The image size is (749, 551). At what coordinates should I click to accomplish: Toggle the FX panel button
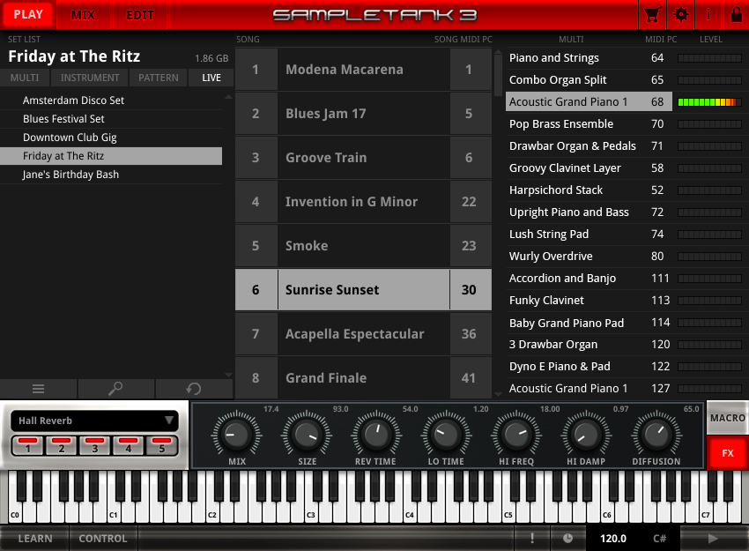coord(728,453)
